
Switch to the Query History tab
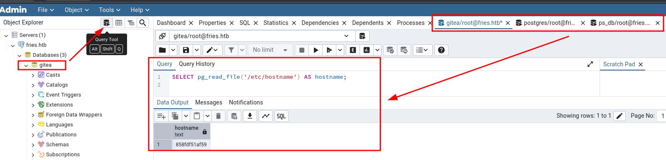point(197,64)
